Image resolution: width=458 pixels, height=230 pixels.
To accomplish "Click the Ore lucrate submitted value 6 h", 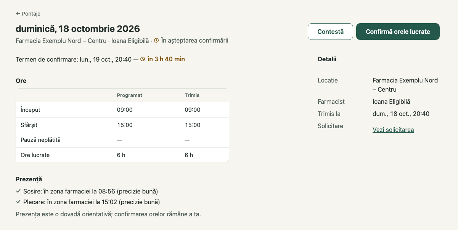I will [x=189, y=155].
